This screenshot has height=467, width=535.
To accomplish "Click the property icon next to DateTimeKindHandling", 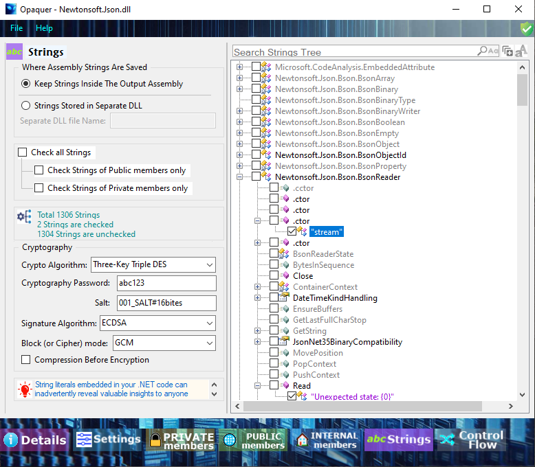I will point(284,297).
